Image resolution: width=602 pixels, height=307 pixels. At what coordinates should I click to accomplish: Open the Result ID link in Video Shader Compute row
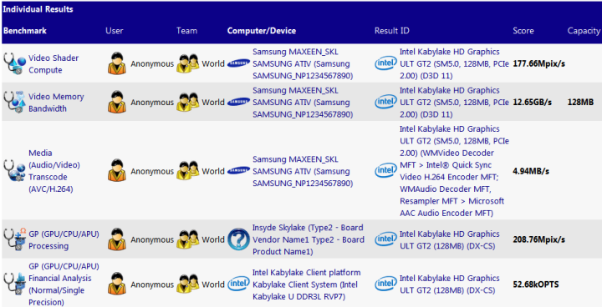454,63
